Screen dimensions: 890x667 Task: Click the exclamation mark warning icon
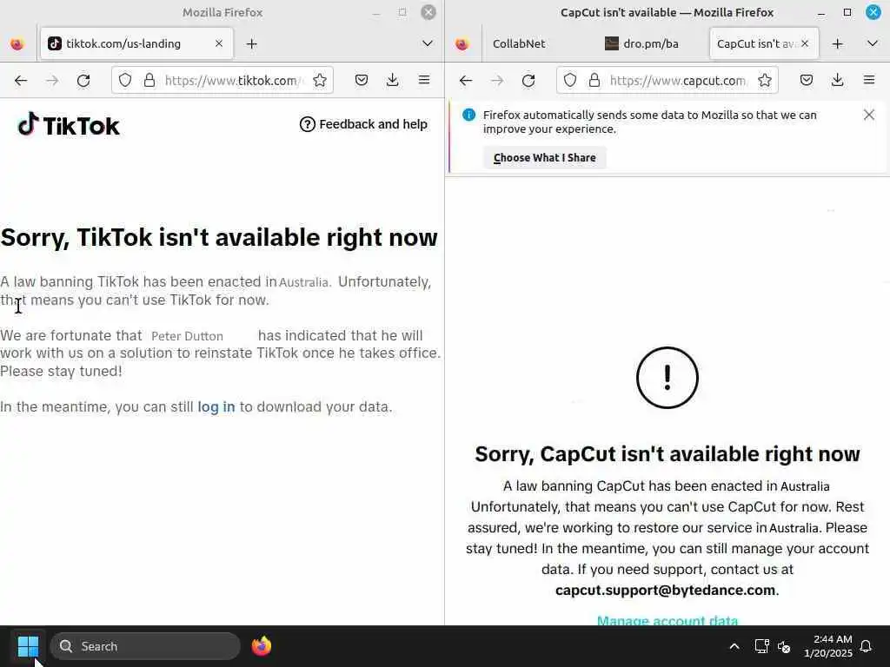667,378
